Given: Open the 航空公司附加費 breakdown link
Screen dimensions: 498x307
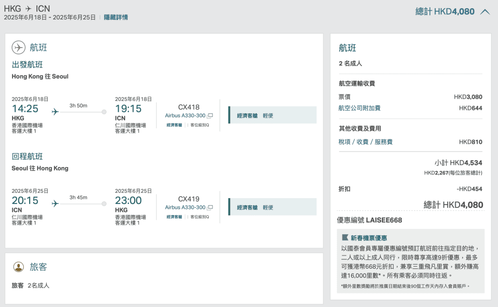Looking at the screenshot, I should click(359, 108).
